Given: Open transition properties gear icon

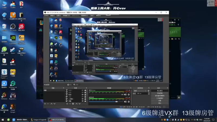Looking at the screenshot, I should point(148,91).
